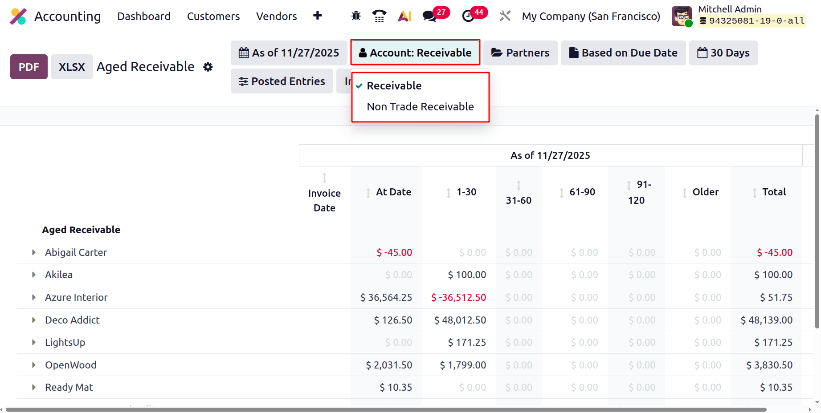This screenshot has height=413, width=821.
Task: Open the Vendors menu
Action: [277, 16]
